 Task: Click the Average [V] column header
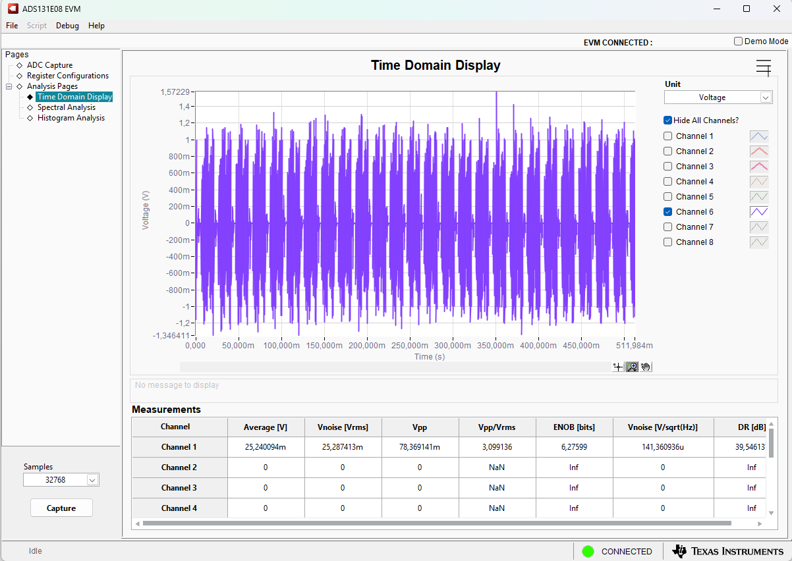[x=266, y=427]
